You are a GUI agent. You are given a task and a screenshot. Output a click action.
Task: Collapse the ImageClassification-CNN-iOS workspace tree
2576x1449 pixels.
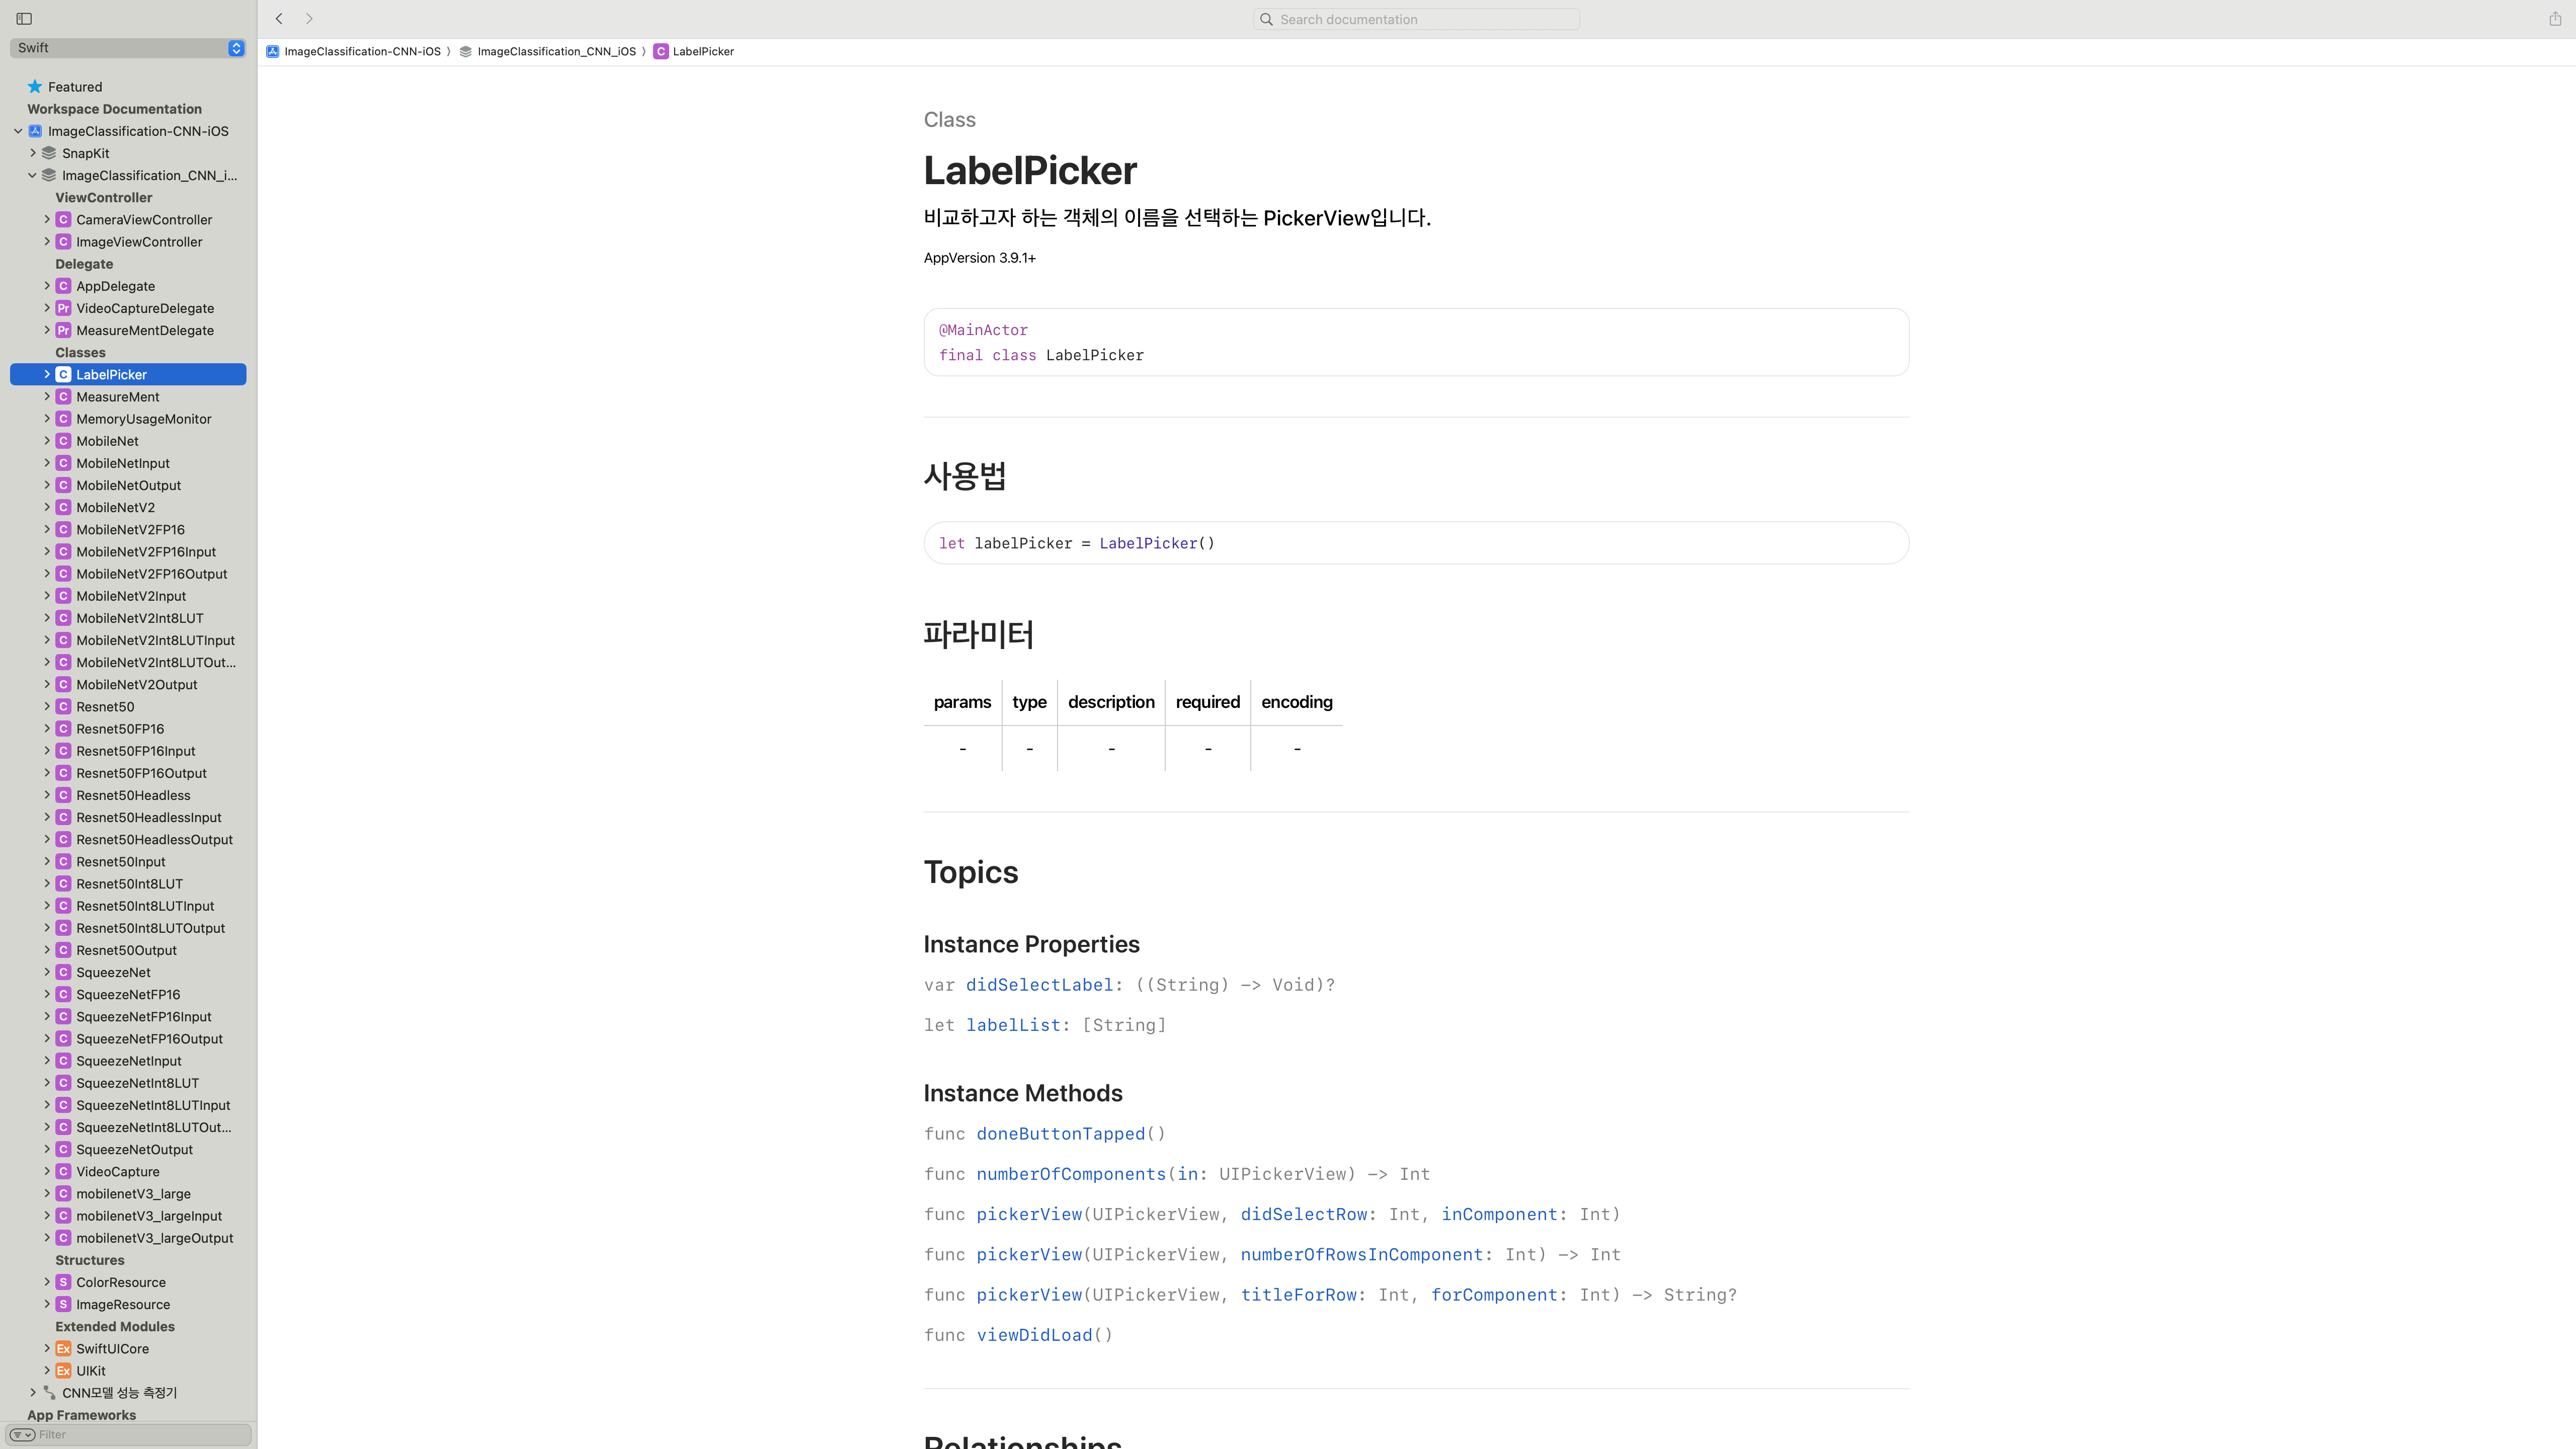(18, 131)
